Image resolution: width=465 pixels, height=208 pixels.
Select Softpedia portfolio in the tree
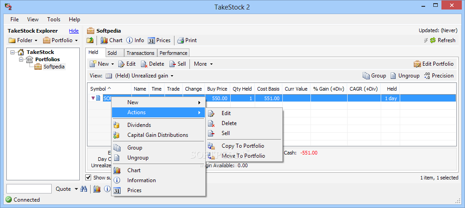click(54, 67)
